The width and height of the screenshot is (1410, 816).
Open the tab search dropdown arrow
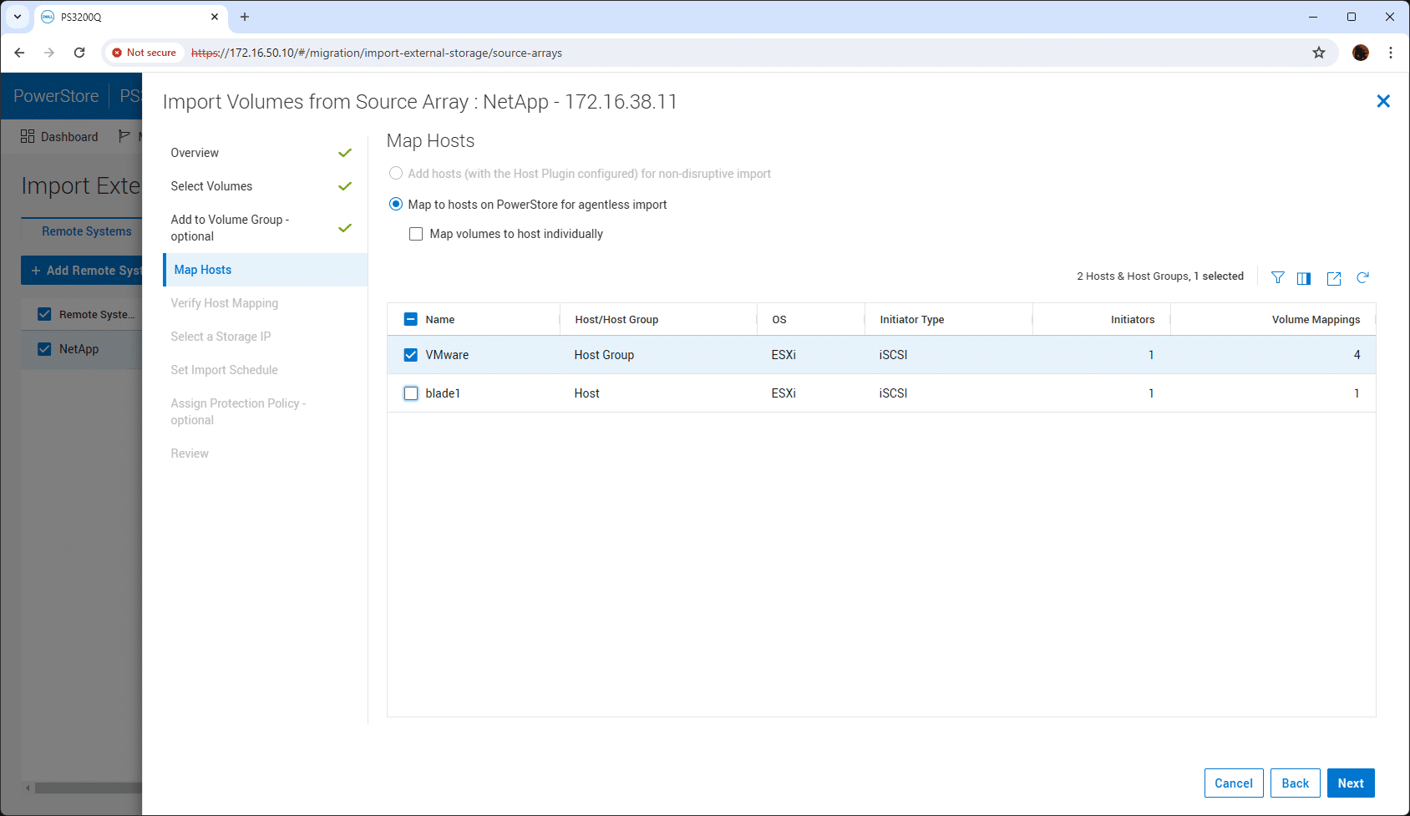click(17, 17)
